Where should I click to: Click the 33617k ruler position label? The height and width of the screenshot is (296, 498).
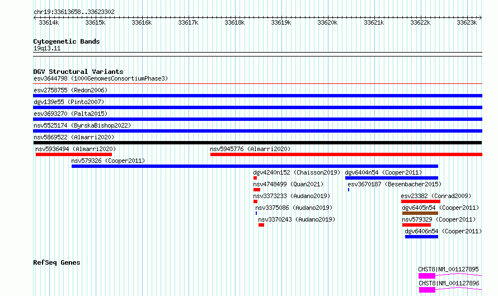tap(188, 22)
